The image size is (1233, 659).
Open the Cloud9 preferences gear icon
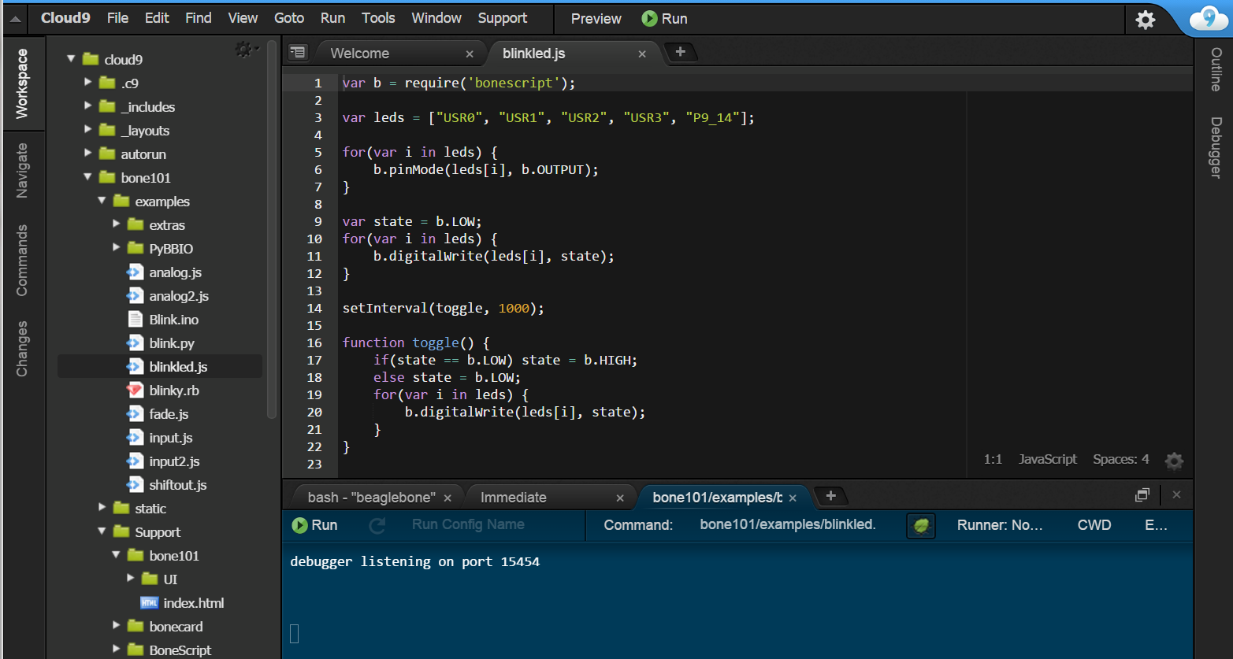point(1145,20)
